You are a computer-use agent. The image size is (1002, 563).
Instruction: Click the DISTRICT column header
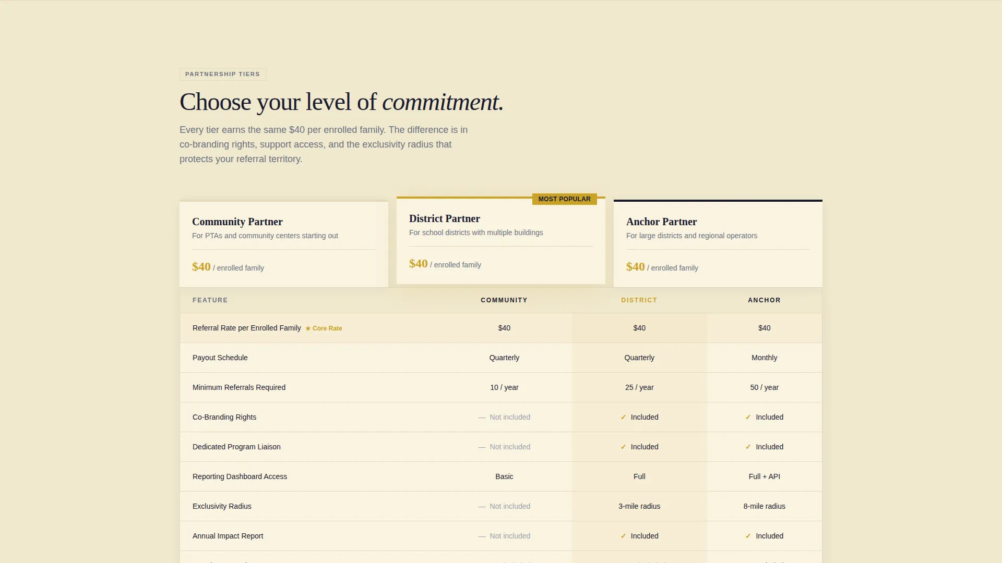click(x=639, y=300)
